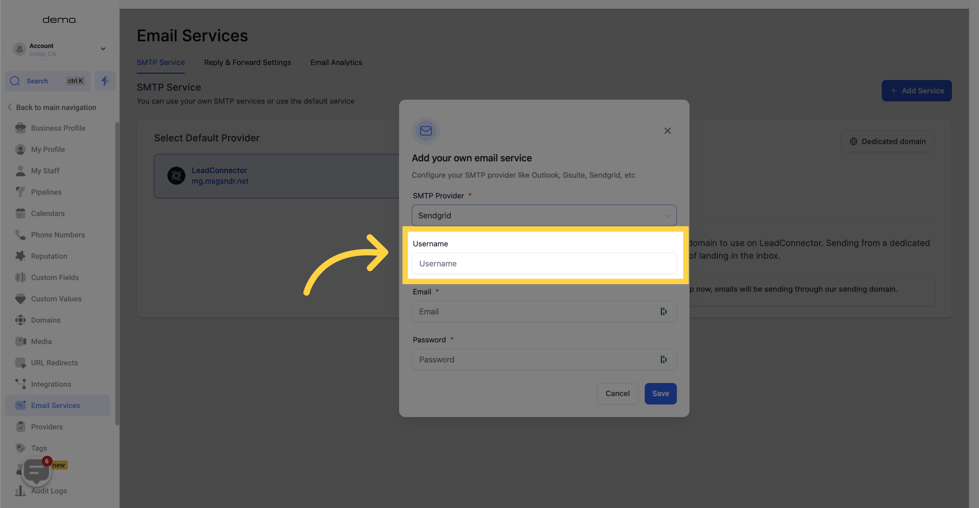
Task: Click Save to confirm email service
Action: coord(660,393)
